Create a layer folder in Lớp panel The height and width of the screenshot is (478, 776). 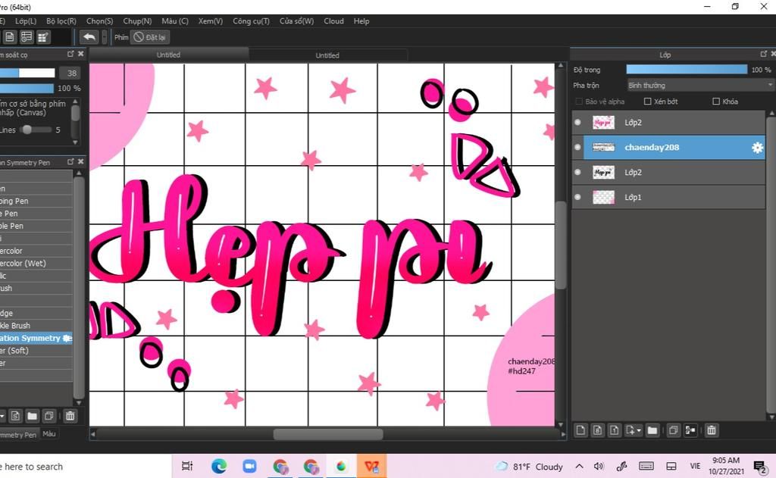(x=652, y=430)
